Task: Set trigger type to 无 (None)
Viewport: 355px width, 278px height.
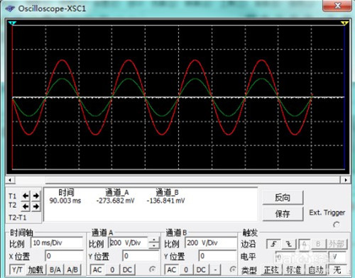Action: [x=337, y=269]
